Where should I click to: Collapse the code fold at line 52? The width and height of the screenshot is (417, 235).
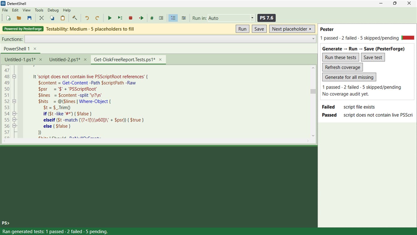(14, 101)
